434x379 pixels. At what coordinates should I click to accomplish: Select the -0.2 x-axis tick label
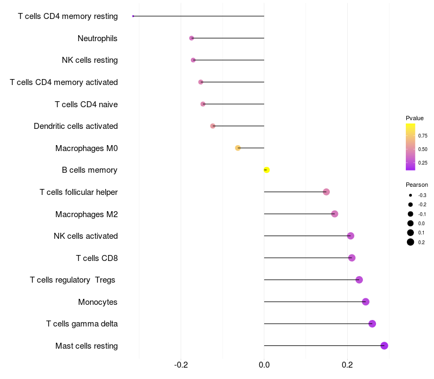tap(181, 365)
